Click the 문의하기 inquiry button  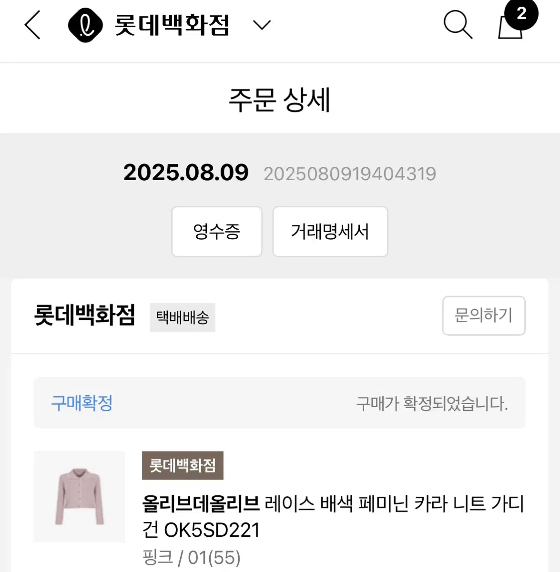(x=484, y=316)
